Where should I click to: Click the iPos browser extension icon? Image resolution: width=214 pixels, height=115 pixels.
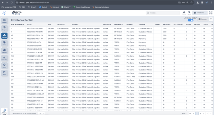point(207,2)
